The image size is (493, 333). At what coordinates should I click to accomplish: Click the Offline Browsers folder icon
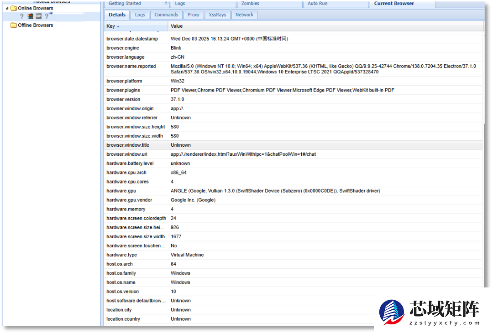pyautogui.click(x=14, y=26)
